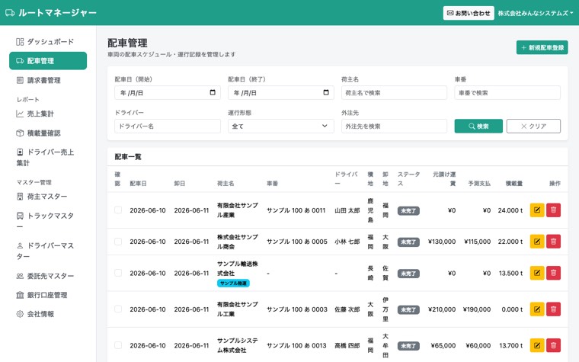Open ドライバーマスター in sidebar
Image resolution: width=579 pixels, height=362 pixels.
tap(48, 251)
